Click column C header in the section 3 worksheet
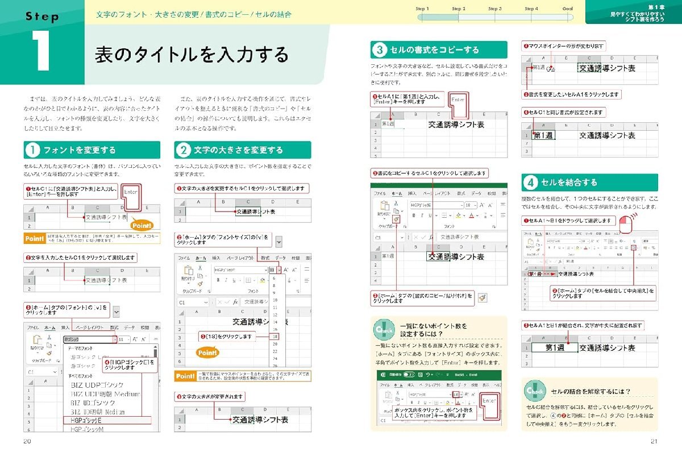682x452 pixels. [438, 247]
